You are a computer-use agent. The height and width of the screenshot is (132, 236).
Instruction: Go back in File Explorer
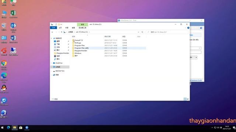pyautogui.click(x=52, y=32)
